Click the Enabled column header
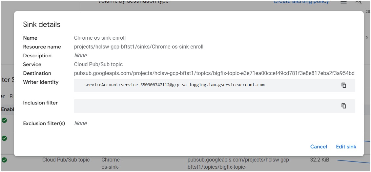The height and width of the screenshot is (172, 371). (x=7, y=109)
